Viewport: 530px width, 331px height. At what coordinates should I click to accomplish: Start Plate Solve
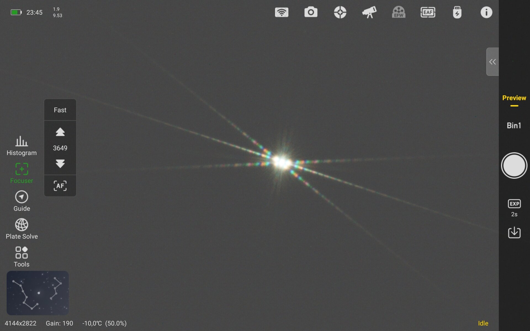point(22,229)
